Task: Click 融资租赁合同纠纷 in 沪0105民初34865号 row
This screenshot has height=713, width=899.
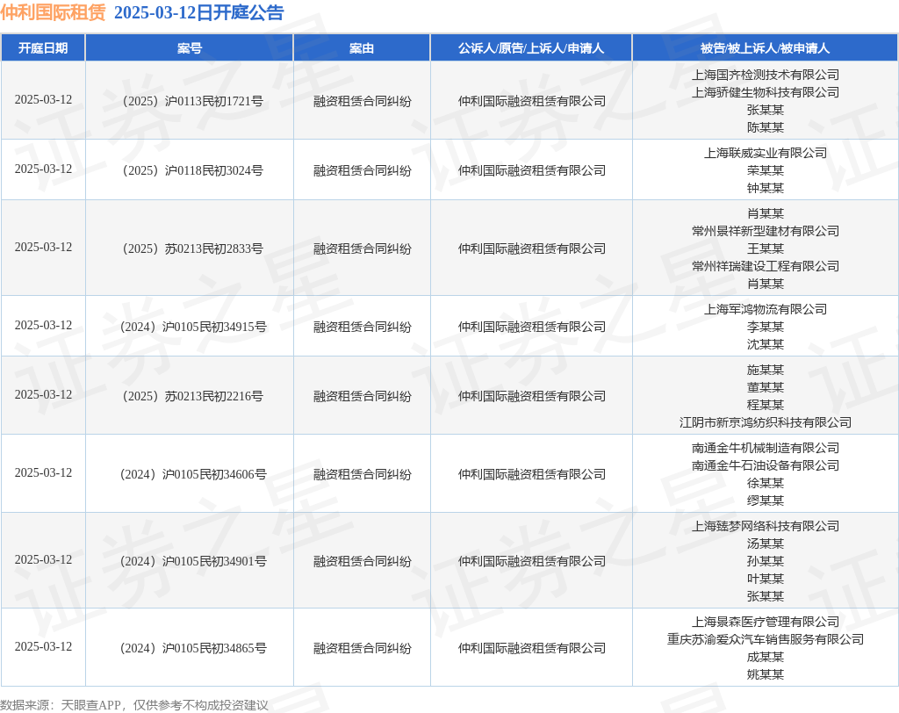Action: [363, 648]
